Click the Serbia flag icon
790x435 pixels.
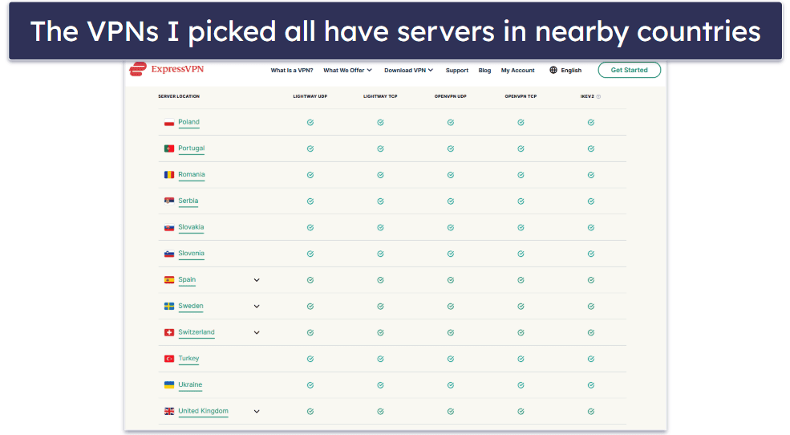[x=169, y=201]
